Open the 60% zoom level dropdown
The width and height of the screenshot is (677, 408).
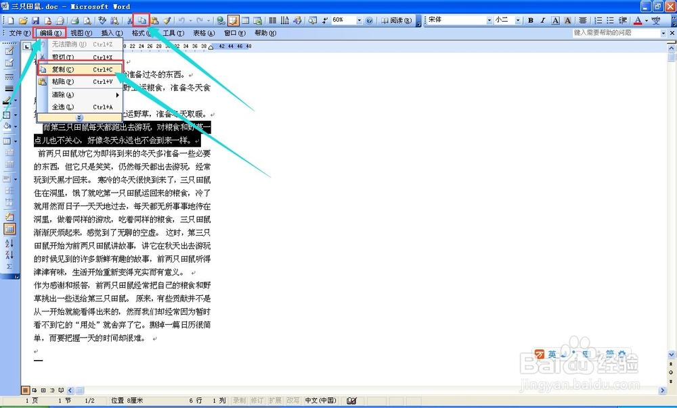point(359,20)
